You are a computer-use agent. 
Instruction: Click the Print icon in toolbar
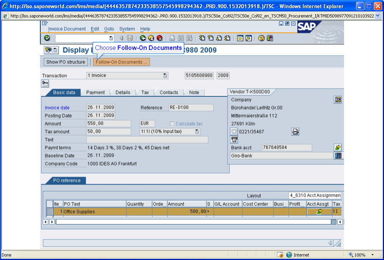pos(172,38)
